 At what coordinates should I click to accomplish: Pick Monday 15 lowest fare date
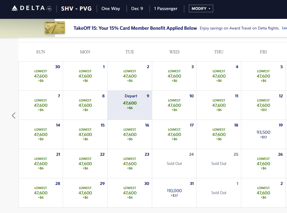pos(85,134)
